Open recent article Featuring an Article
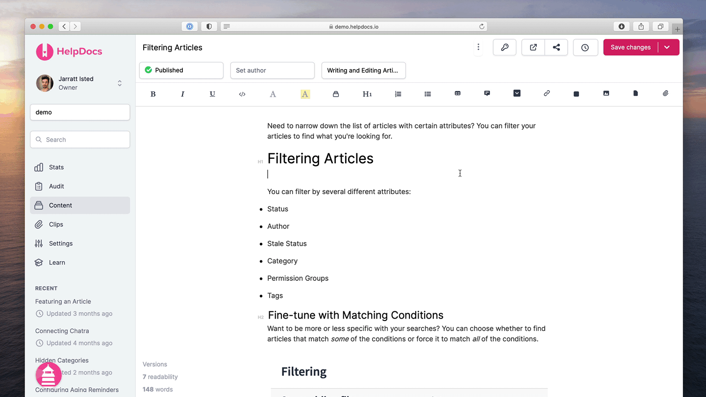Viewport: 706px width, 397px height. pyautogui.click(x=63, y=301)
